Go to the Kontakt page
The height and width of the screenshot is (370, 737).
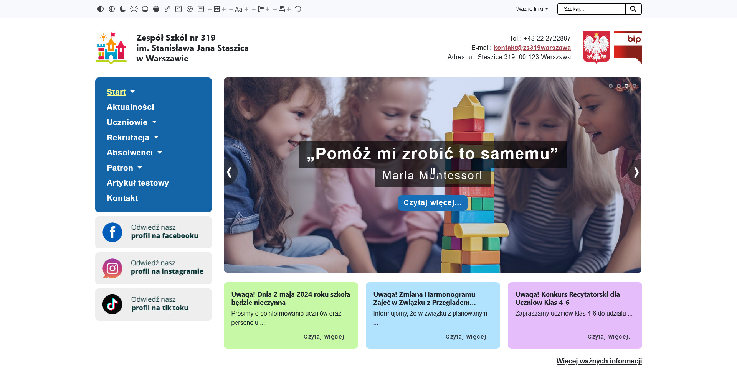tap(122, 198)
